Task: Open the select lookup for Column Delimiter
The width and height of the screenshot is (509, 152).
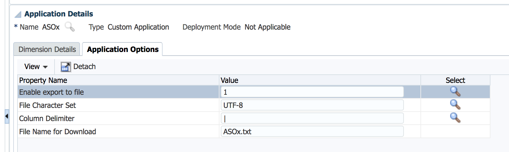Action: pyautogui.click(x=455, y=118)
